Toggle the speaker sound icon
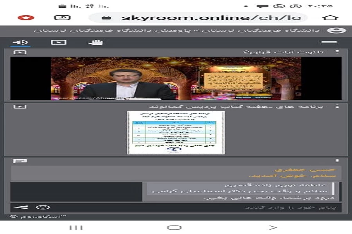The width and height of the screenshot is (352, 234). point(20,43)
